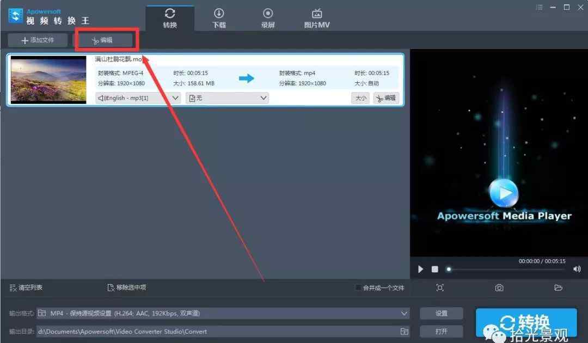The width and height of the screenshot is (588, 343).
Task: Minimize the window
Action: [553, 8]
